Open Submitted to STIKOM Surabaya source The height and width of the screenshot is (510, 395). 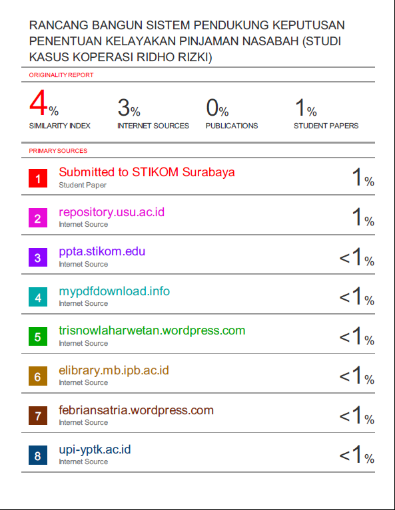click(147, 172)
